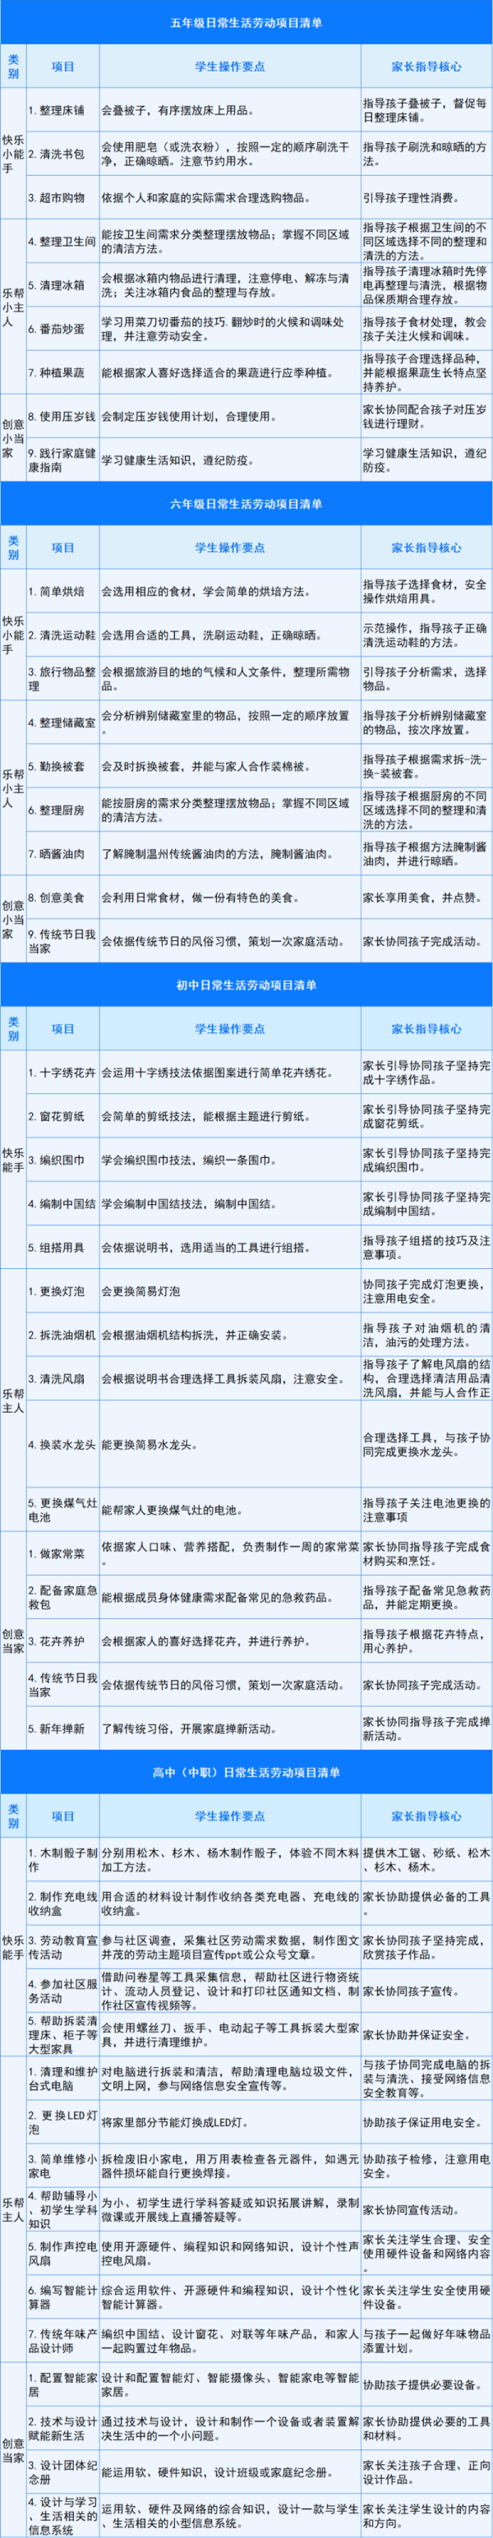Image resolution: width=493 pixels, height=2538 pixels.
Task: Select the item 6. 整理厨房
Action: pos(56,809)
